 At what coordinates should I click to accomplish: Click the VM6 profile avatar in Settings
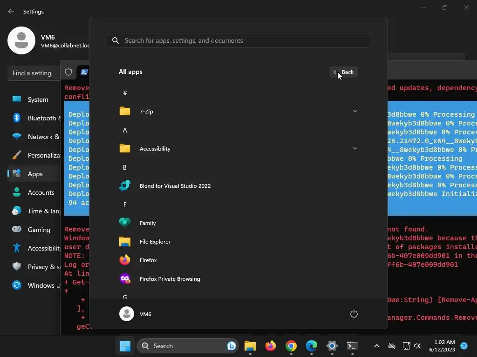pyautogui.click(x=21, y=40)
